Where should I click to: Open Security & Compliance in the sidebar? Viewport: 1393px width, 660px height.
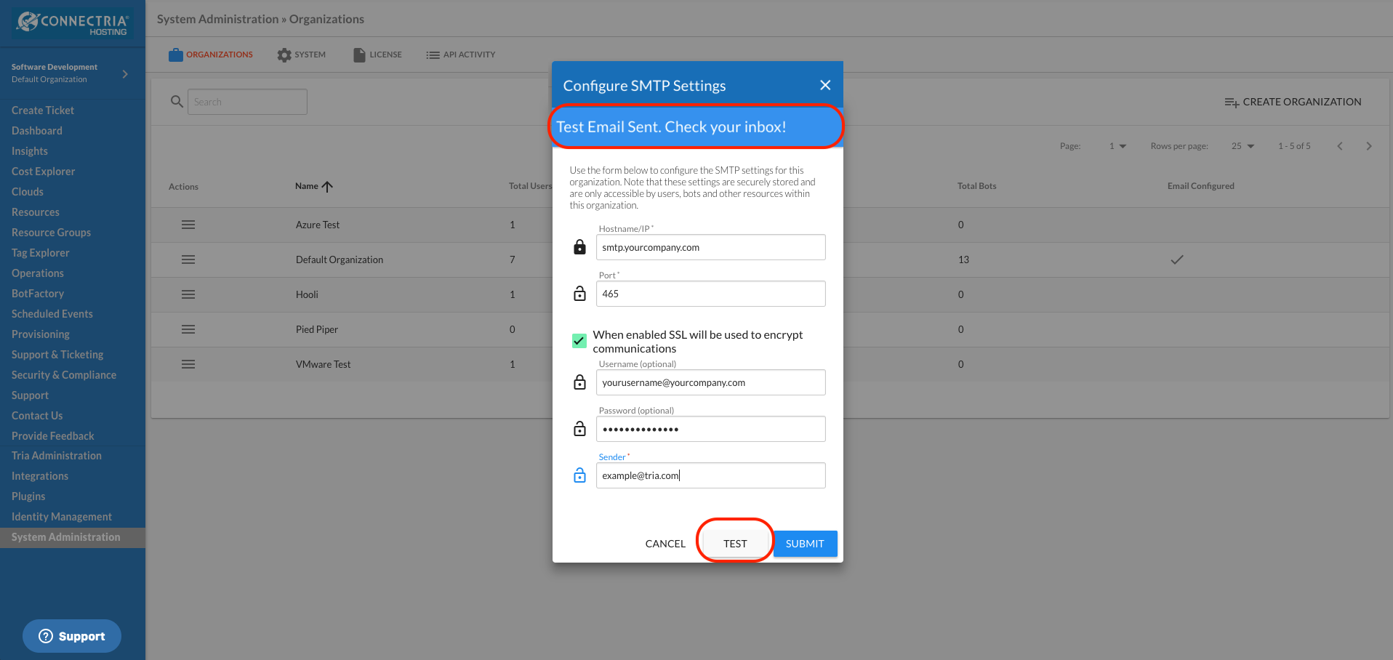click(x=64, y=375)
